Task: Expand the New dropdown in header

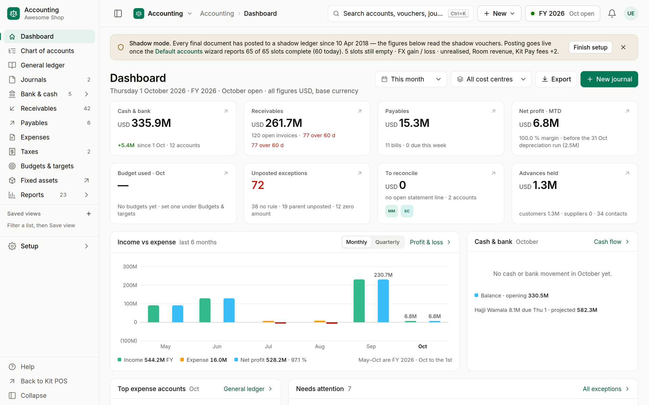Action: click(x=499, y=13)
